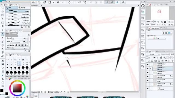
Task: Open sub tool detail wrench icon
Action: 29,51
